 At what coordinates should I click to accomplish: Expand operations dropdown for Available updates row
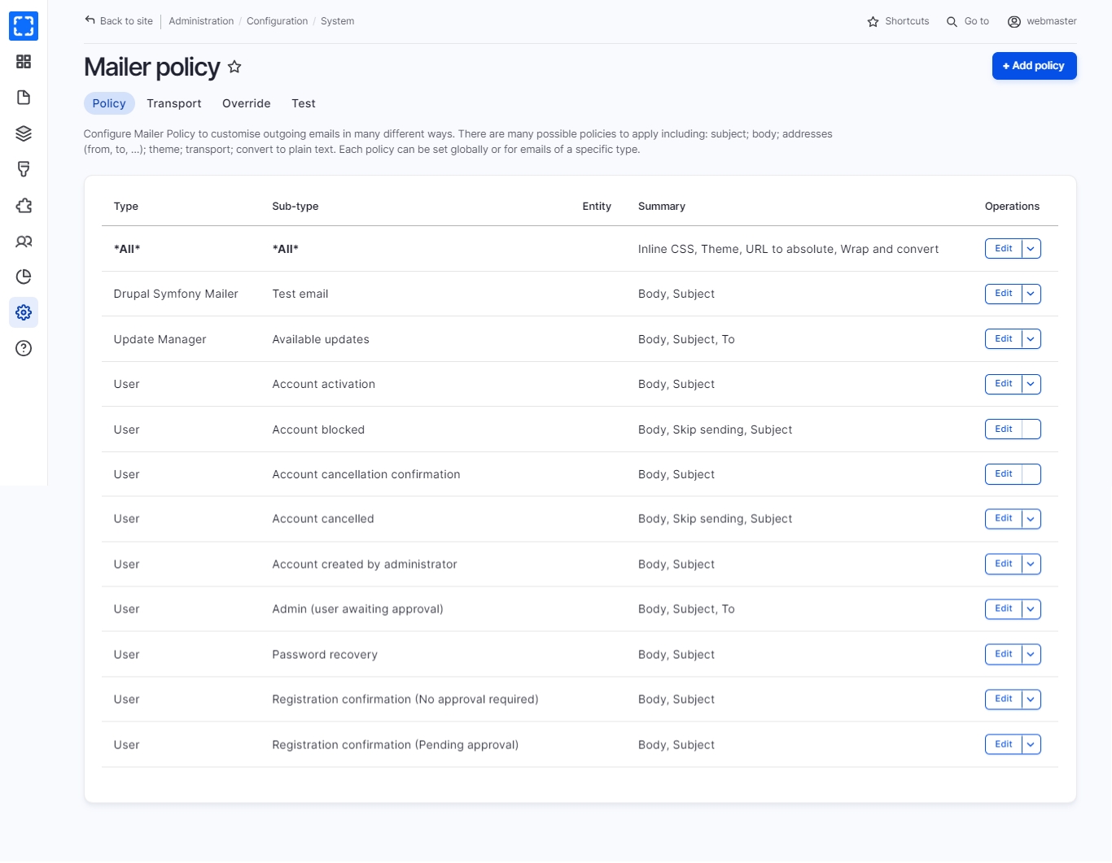point(1031,339)
